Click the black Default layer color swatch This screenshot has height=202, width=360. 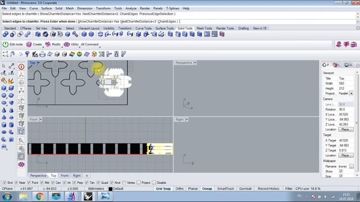tap(110, 189)
